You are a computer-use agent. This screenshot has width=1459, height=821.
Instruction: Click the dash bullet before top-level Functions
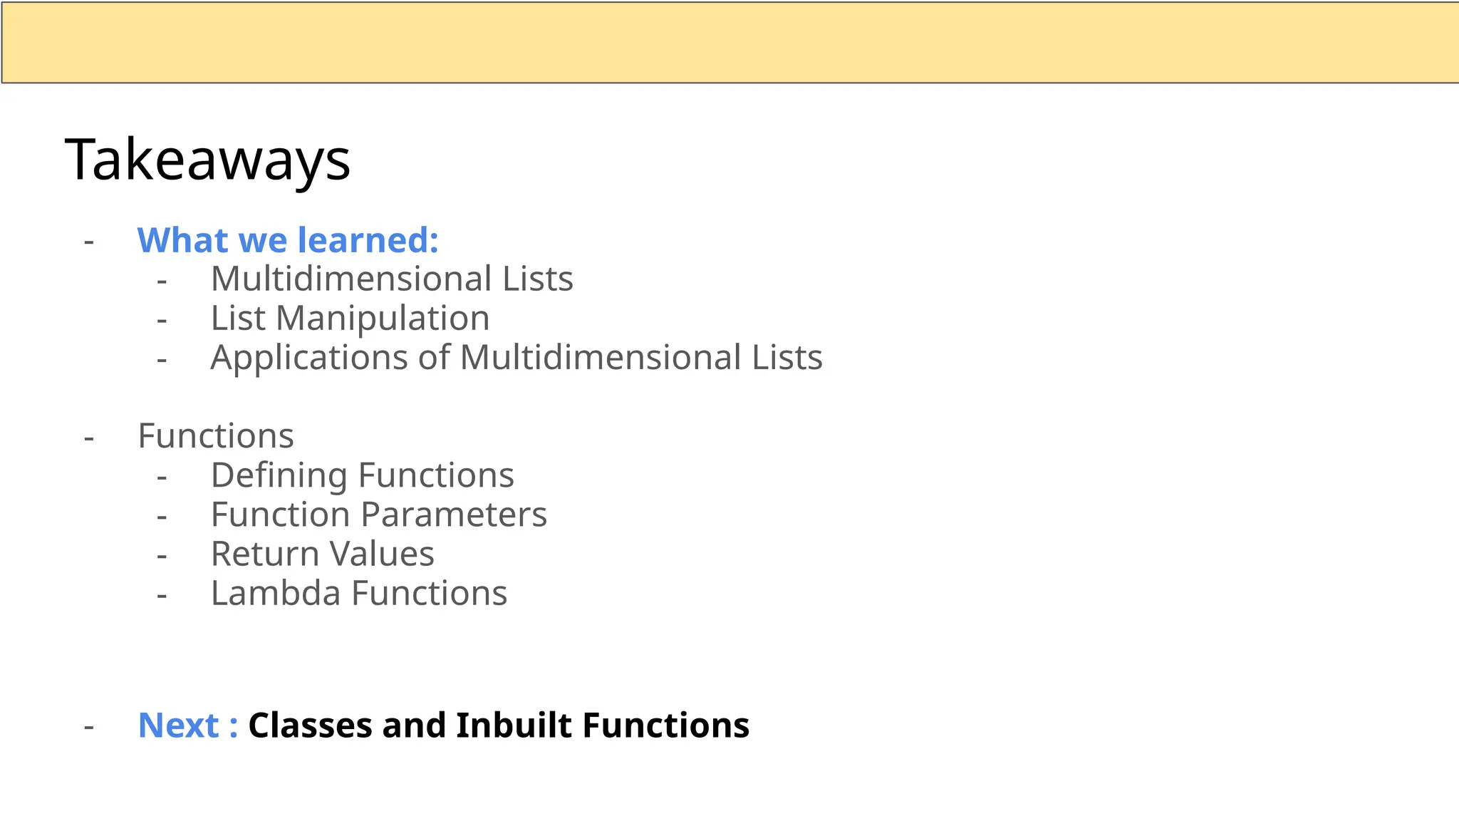coord(89,438)
